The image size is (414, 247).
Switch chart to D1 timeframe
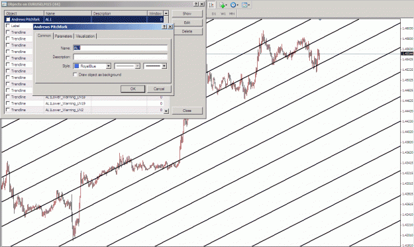pos(214,14)
